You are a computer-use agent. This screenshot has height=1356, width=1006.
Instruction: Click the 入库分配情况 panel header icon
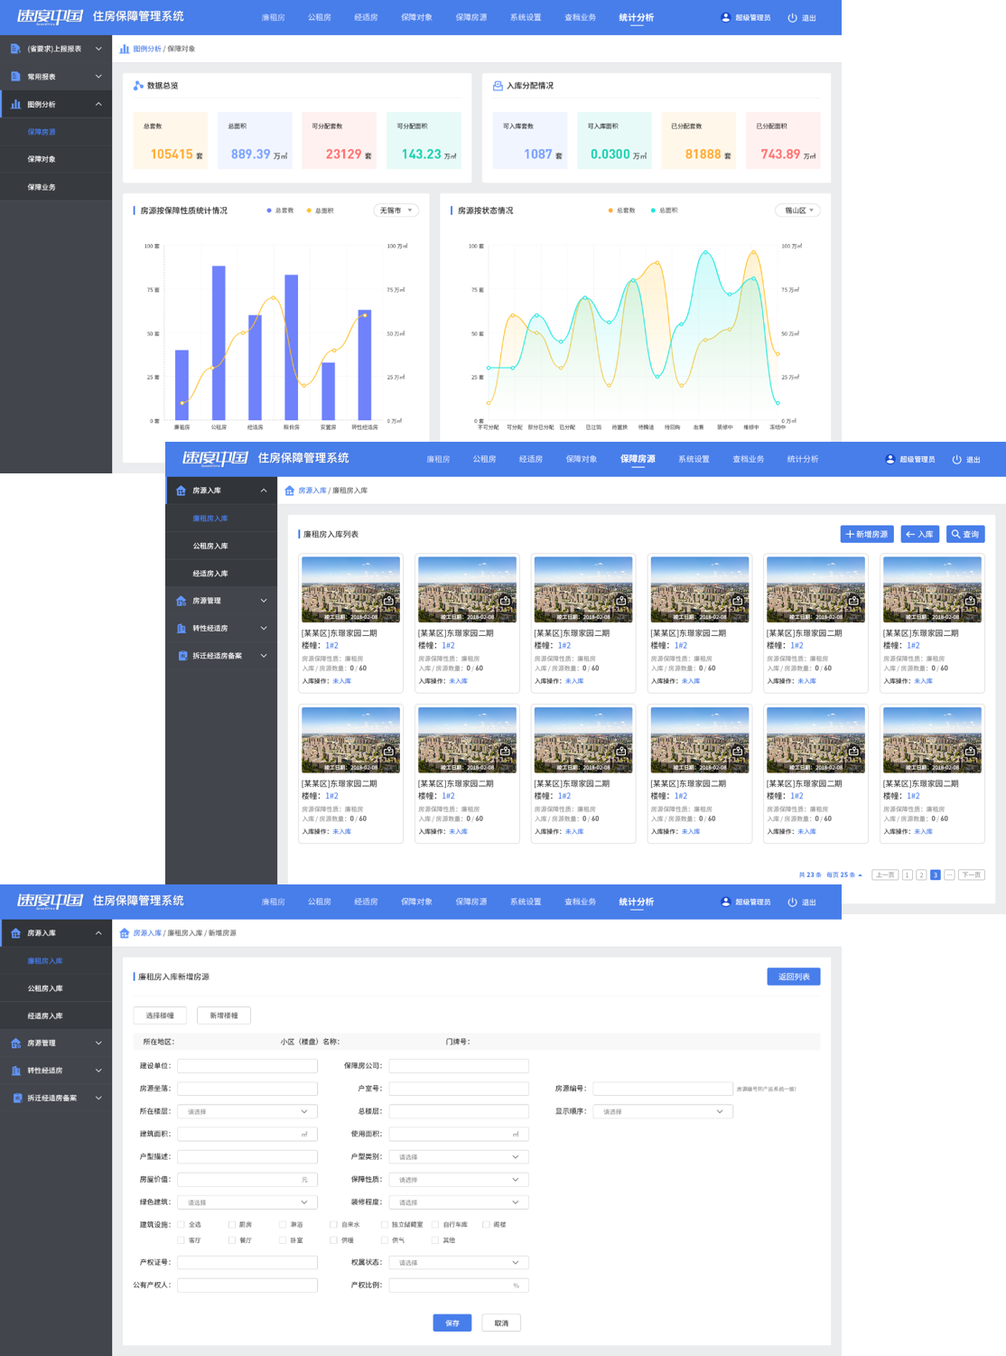click(x=498, y=86)
